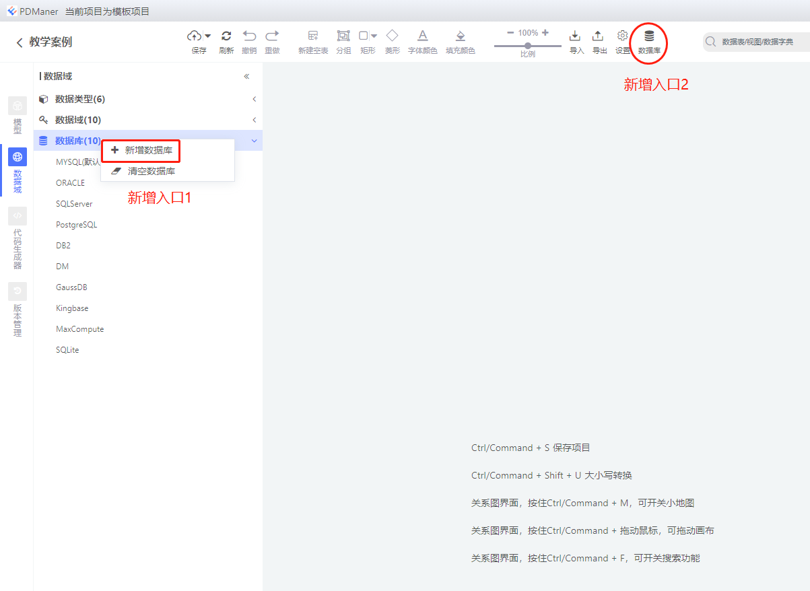
Task: Open the Fill Color (填充颜色) picker
Action: (x=461, y=36)
